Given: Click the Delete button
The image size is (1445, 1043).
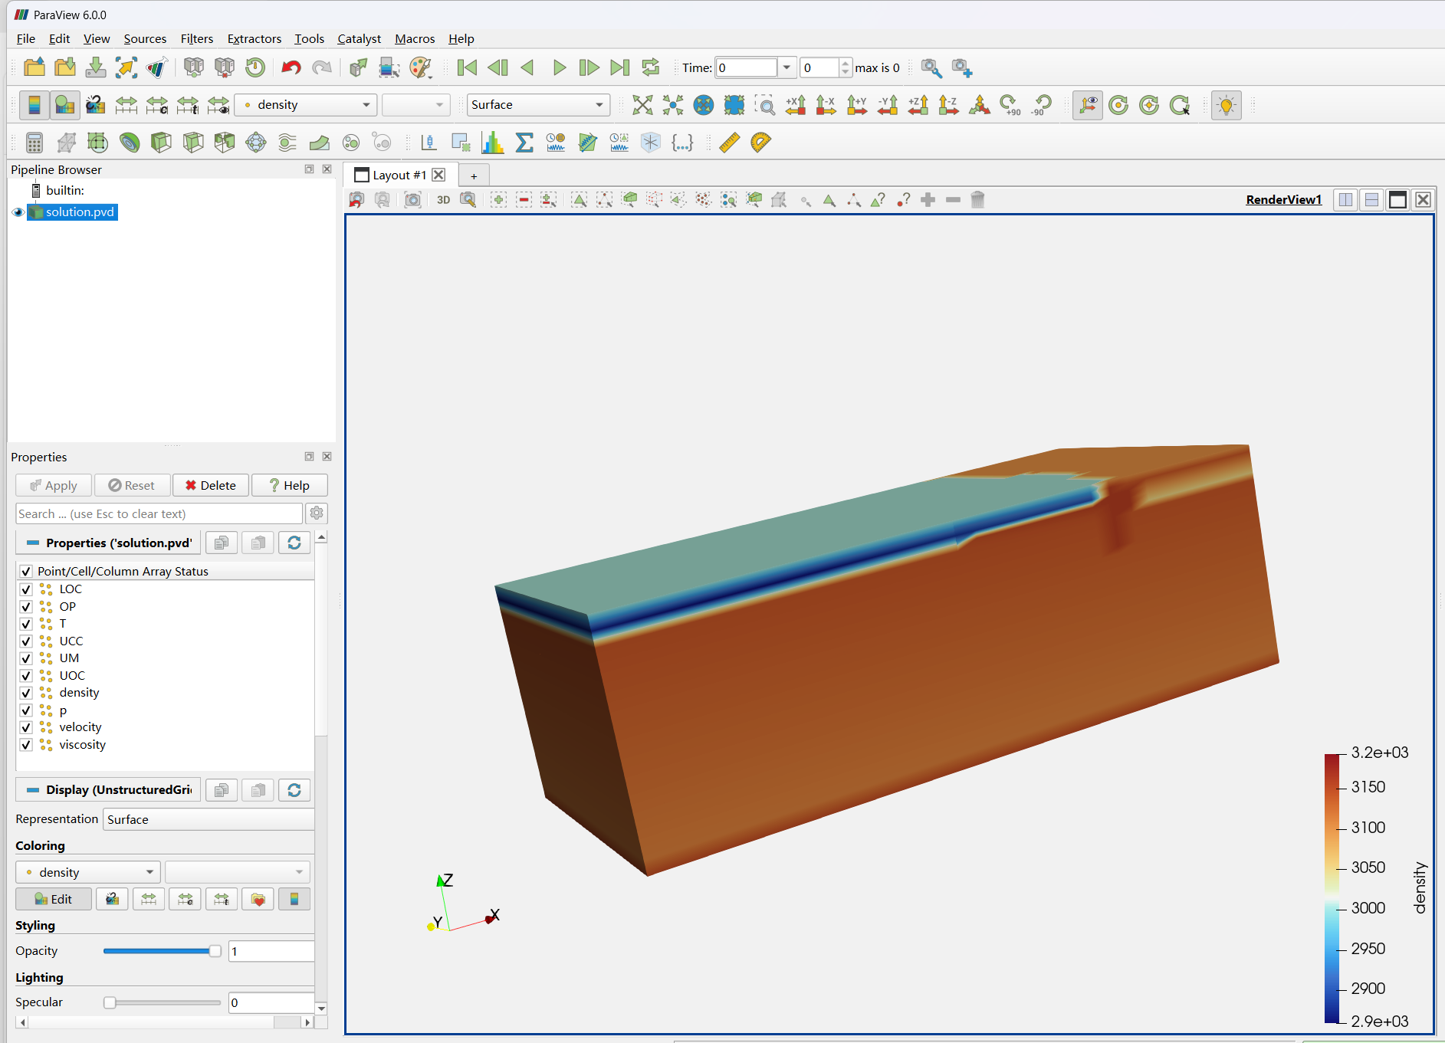Looking at the screenshot, I should [211, 486].
